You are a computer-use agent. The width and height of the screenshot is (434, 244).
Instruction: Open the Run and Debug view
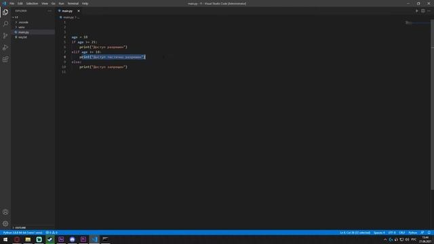click(5, 47)
